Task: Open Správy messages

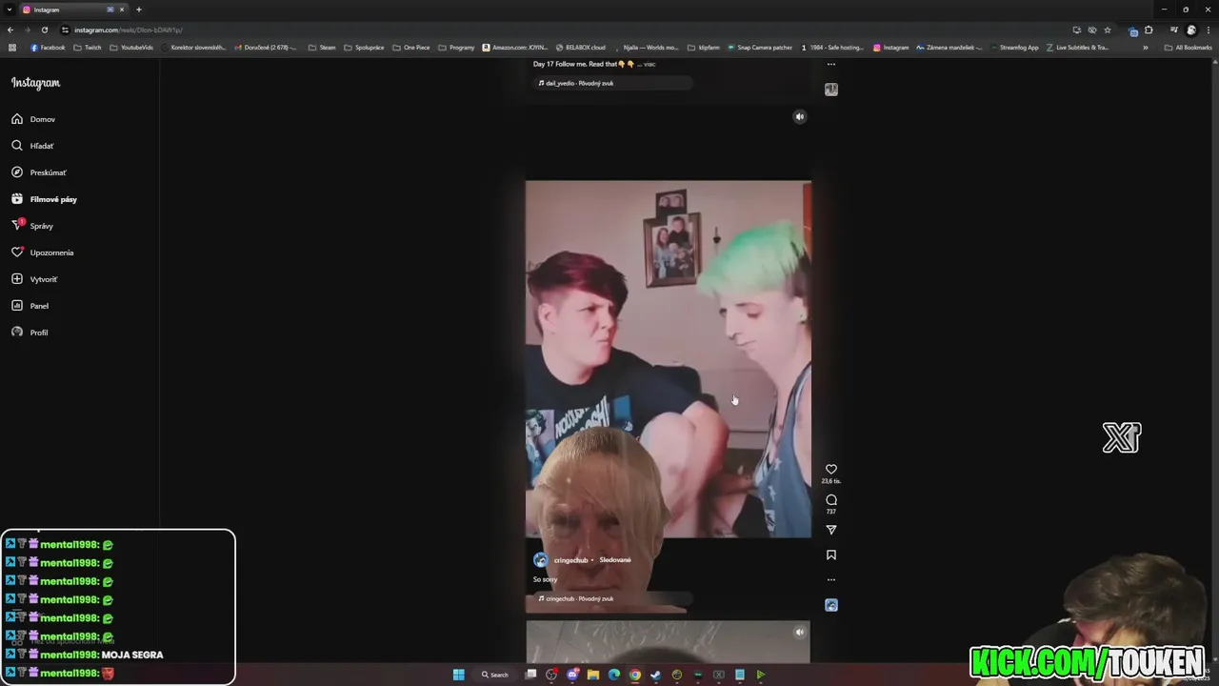Action: pos(32,226)
